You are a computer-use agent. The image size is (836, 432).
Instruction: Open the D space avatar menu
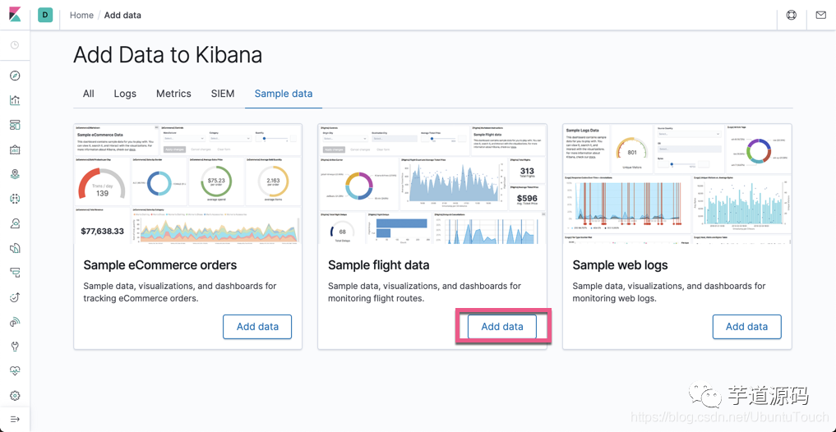(x=45, y=15)
